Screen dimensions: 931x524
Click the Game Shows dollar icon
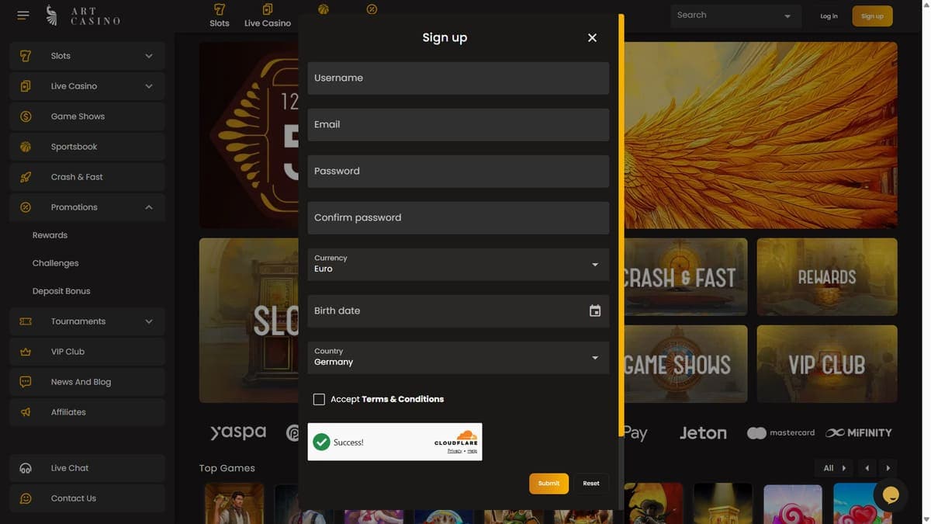click(26, 116)
